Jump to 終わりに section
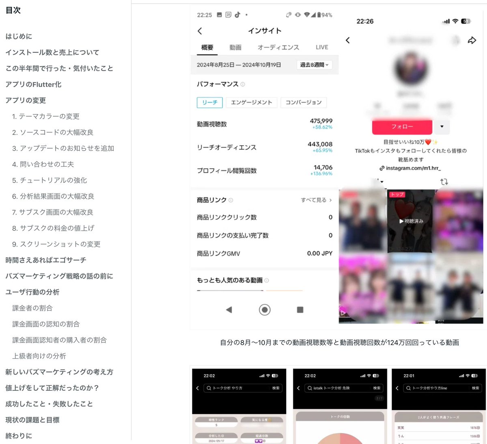The image size is (487, 444). click(x=19, y=436)
